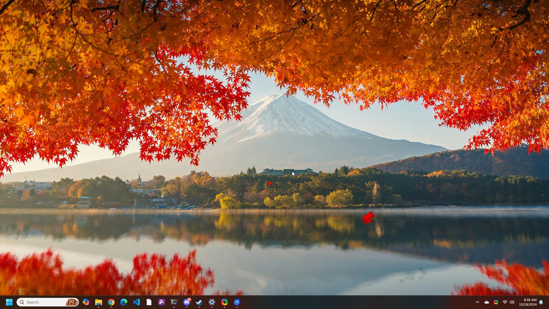Launch Visual Studio Code from the taskbar

coord(136,302)
